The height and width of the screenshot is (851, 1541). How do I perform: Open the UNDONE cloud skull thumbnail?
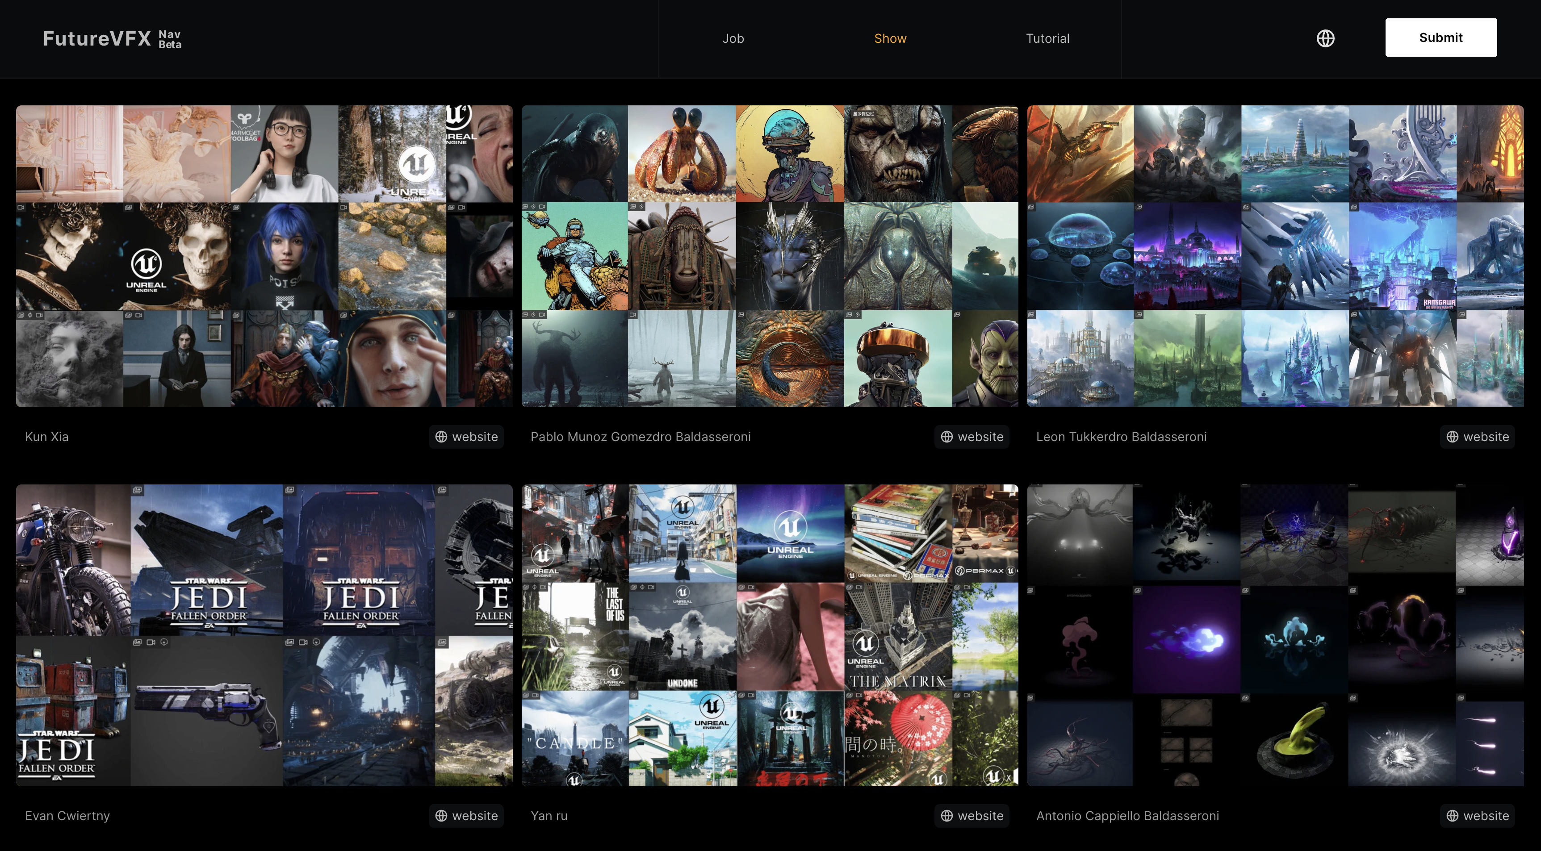[682, 637]
